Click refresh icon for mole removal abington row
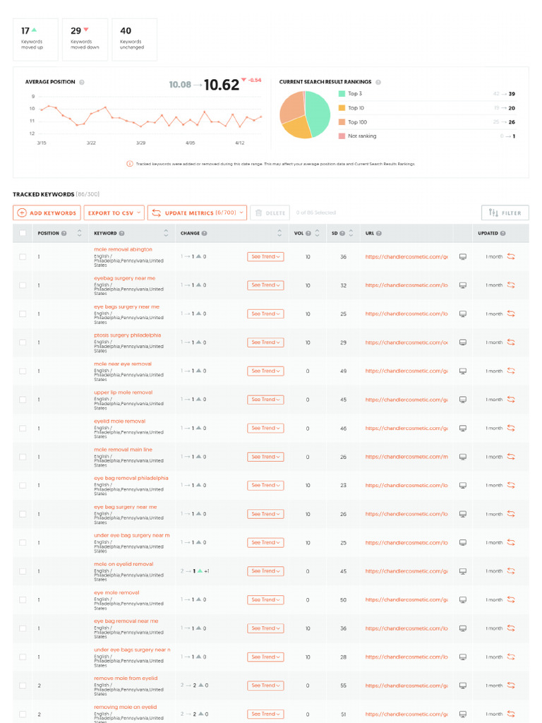Viewport: 542px width, 723px height. click(x=511, y=257)
